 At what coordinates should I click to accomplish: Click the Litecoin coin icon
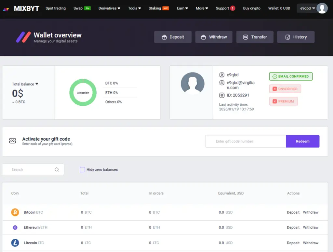click(x=15, y=243)
